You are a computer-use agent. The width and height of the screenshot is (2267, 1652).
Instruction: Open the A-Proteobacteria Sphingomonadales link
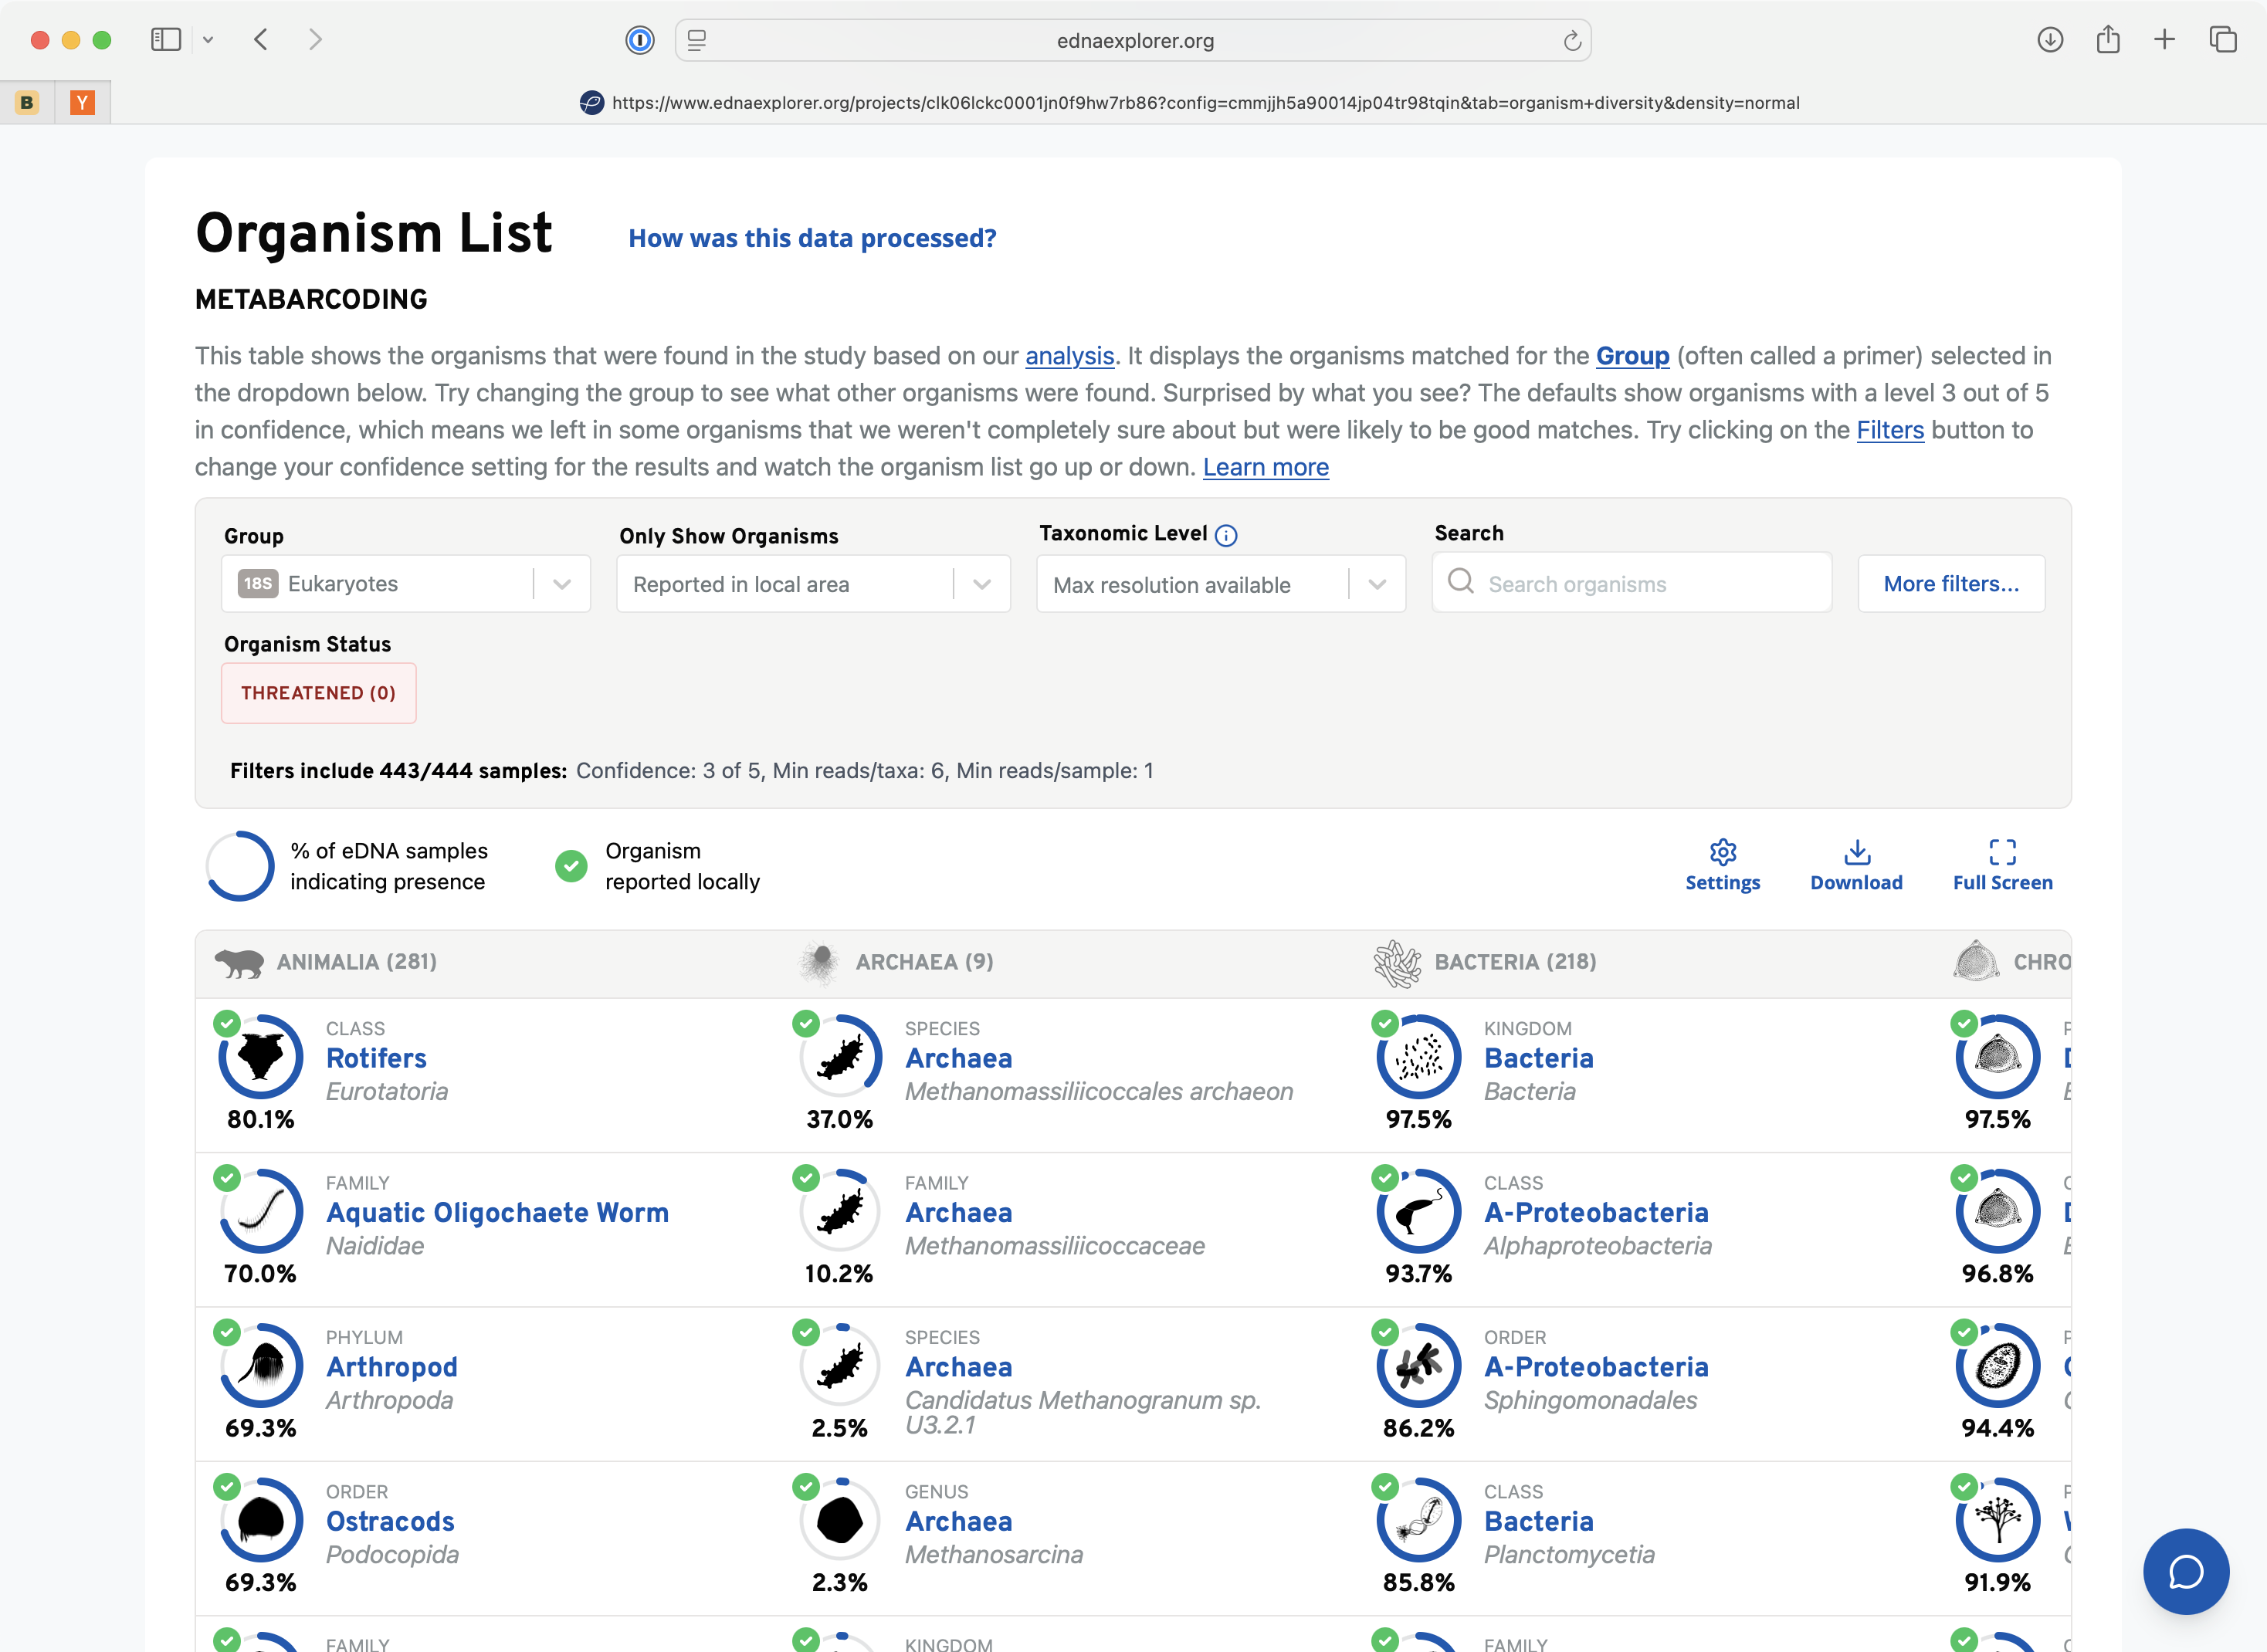[1596, 1367]
